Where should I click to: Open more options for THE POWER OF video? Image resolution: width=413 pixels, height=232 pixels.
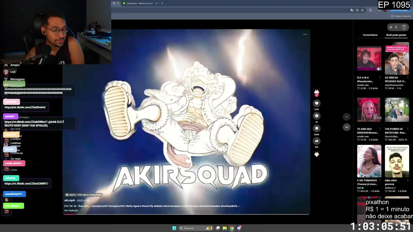(x=408, y=129)
